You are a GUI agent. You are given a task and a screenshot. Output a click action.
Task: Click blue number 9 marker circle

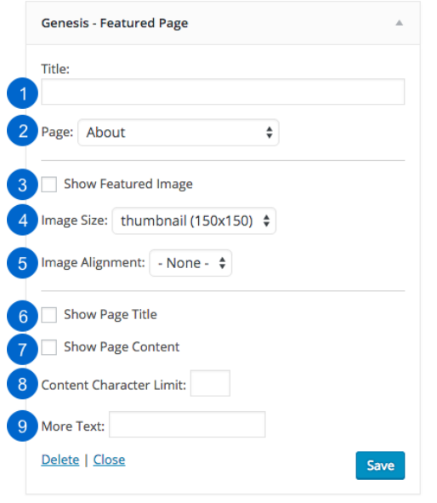point(22,426)
